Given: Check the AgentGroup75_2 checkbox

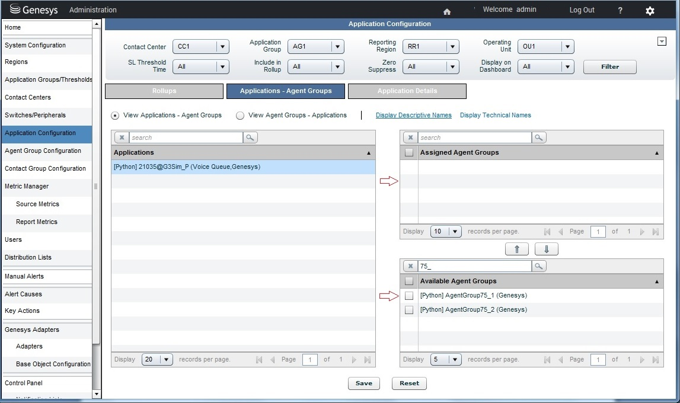Looking at the screenshot, I should coord(409,310).
